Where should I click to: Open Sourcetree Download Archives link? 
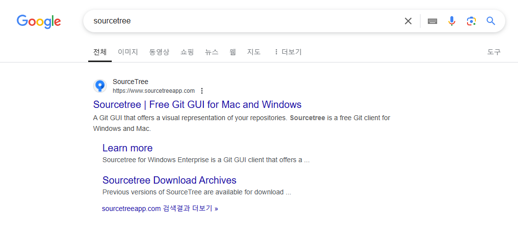pyautogui.click(x=170, y=180)
